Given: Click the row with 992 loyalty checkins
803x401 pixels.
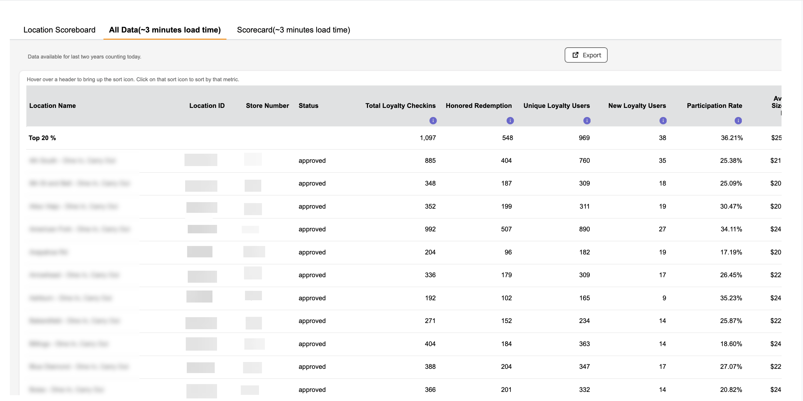Looking at the screenshot, I should point(404,229).
